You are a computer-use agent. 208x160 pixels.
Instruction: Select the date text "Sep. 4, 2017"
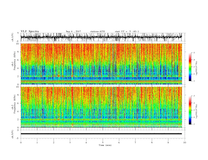tap(73, 31)
